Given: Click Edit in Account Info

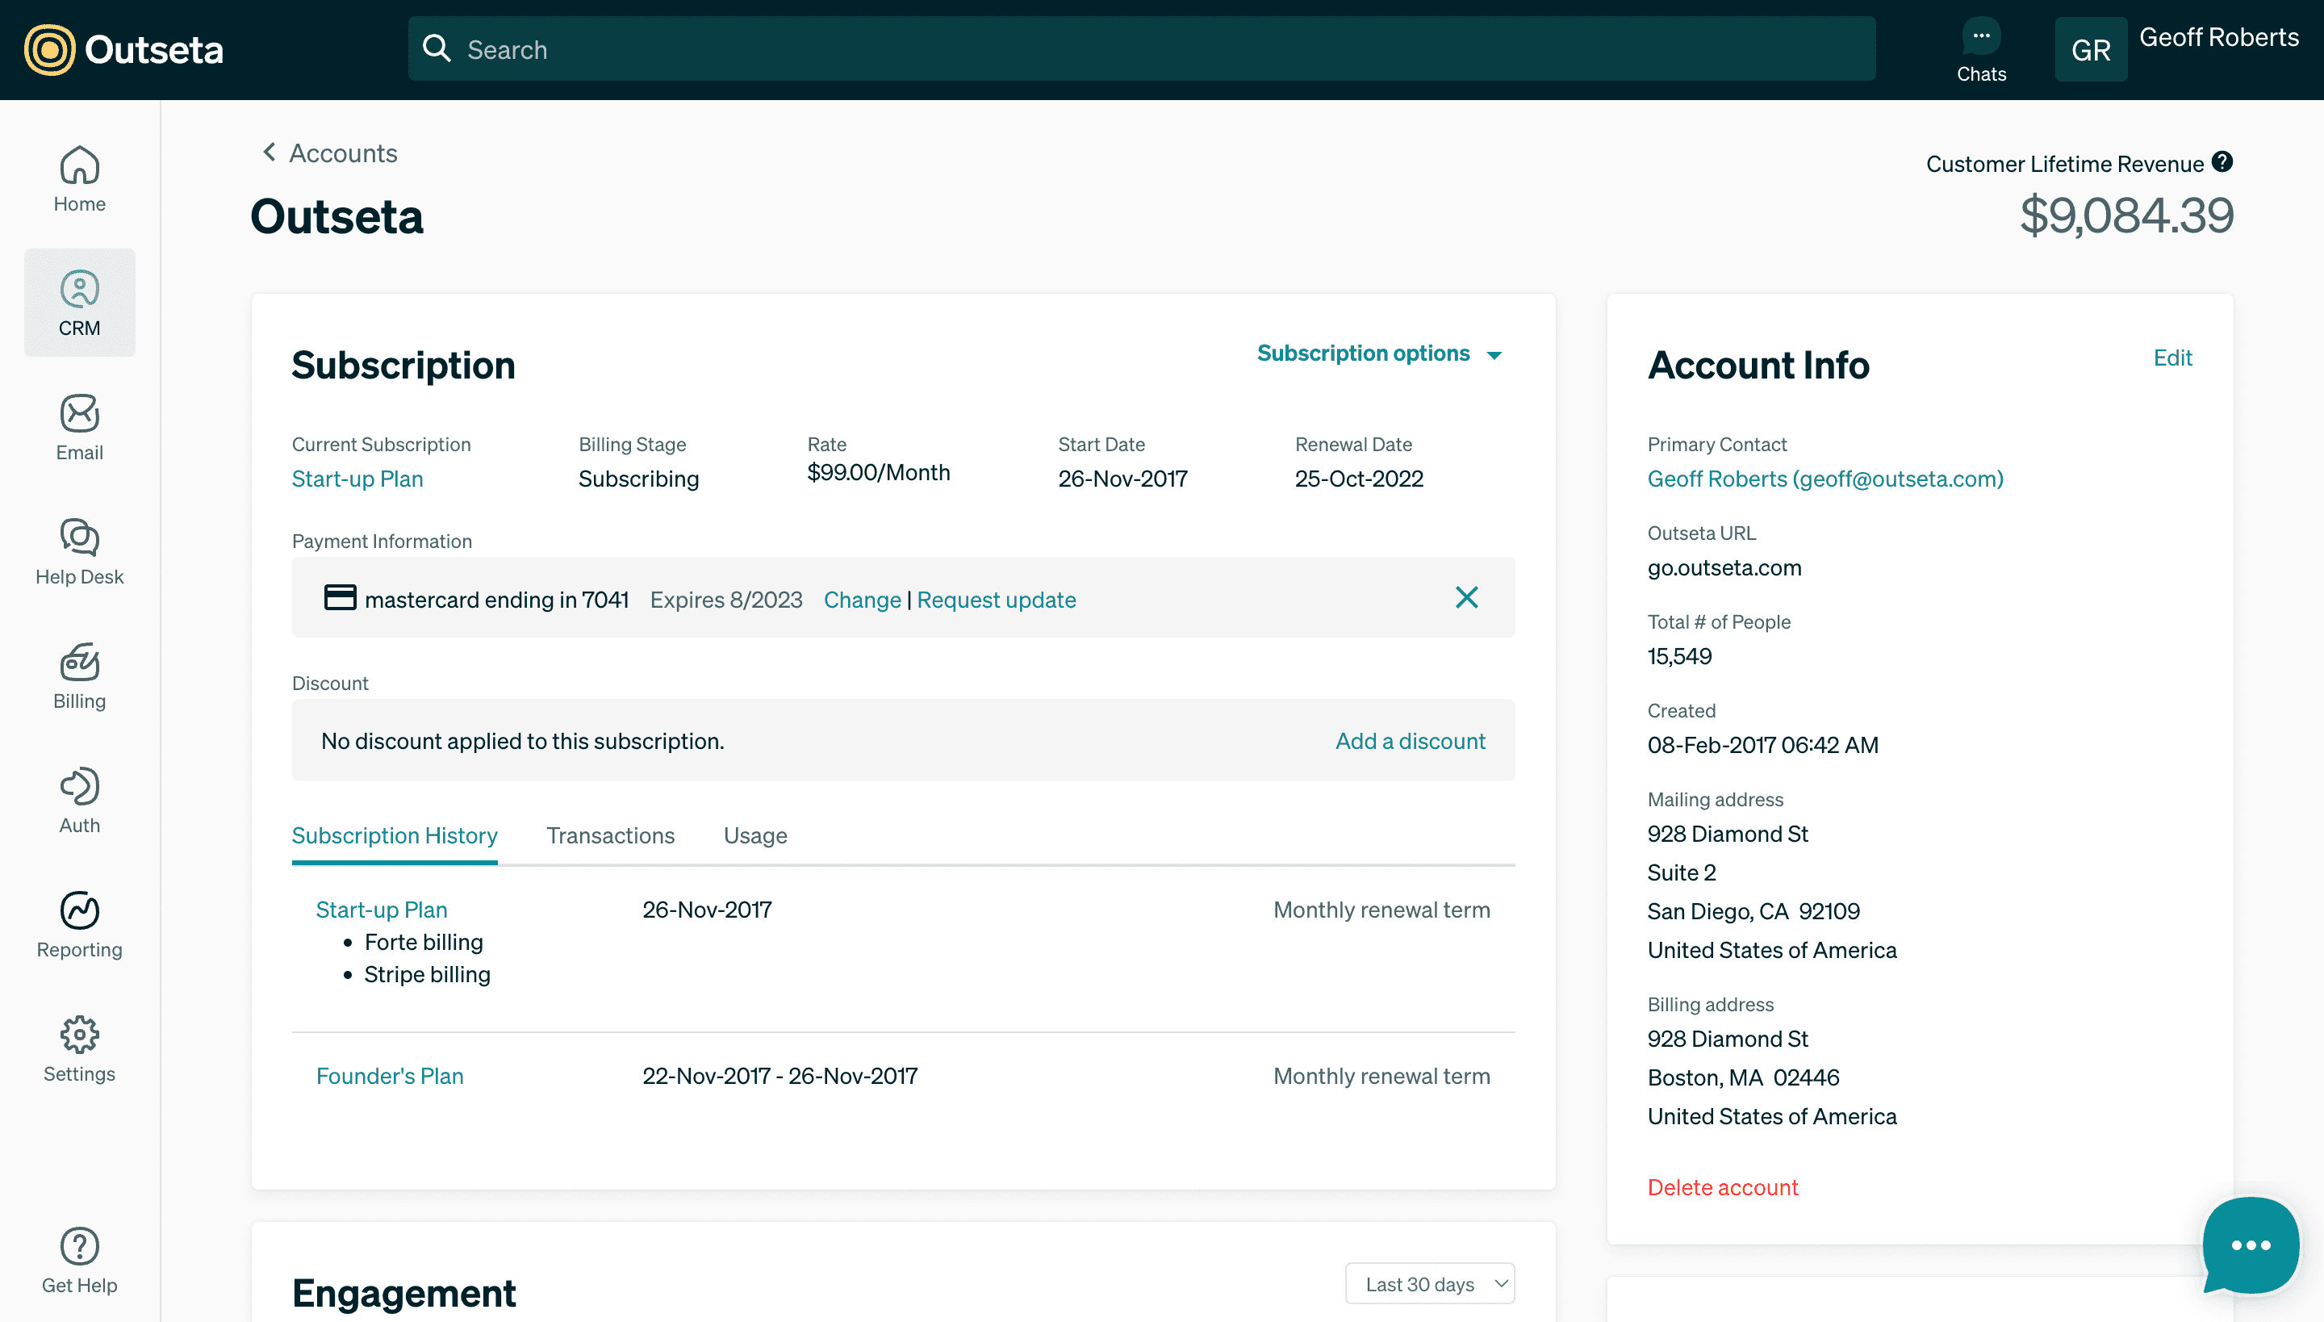Looking at the screenshot, I should click(2171, 358).
